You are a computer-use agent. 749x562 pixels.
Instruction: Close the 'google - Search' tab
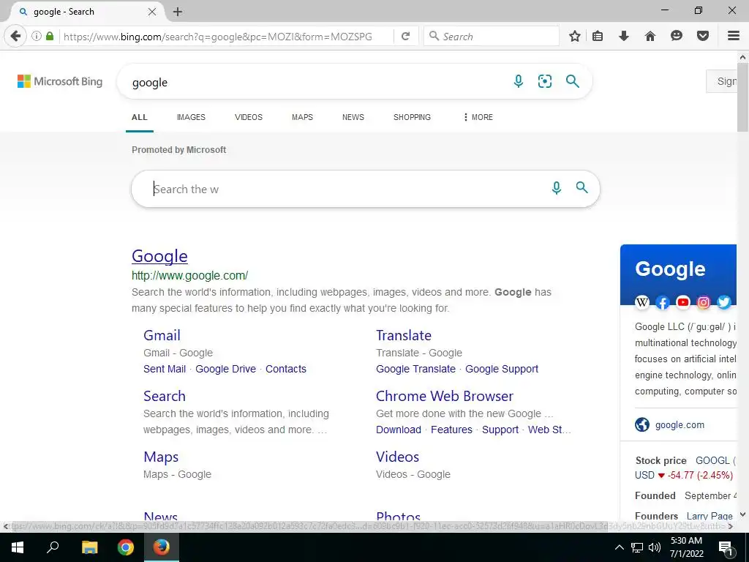tap(152, 12)
